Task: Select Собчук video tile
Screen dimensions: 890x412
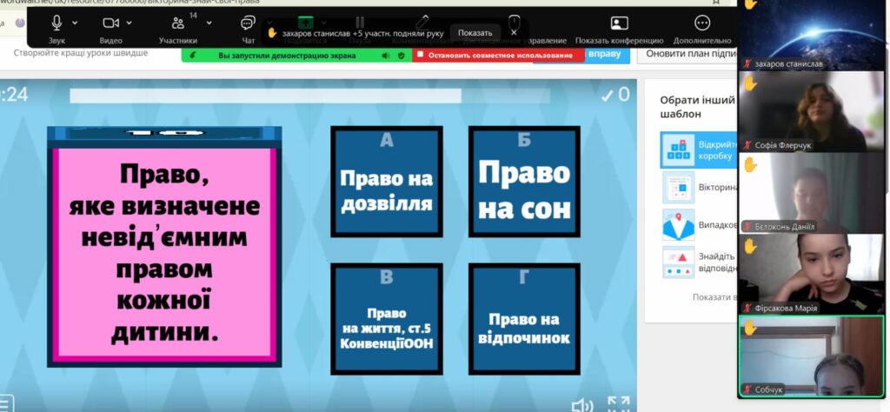Action: click(x=813, y=356)
